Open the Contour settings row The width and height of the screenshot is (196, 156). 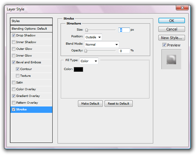tap(31, 69)
